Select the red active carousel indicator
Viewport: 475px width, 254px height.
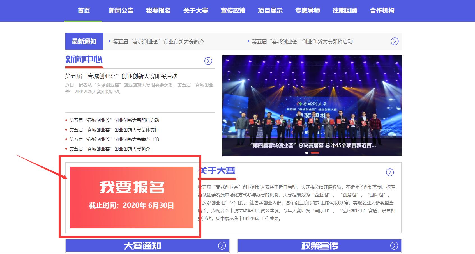click(x=315, y=153)
